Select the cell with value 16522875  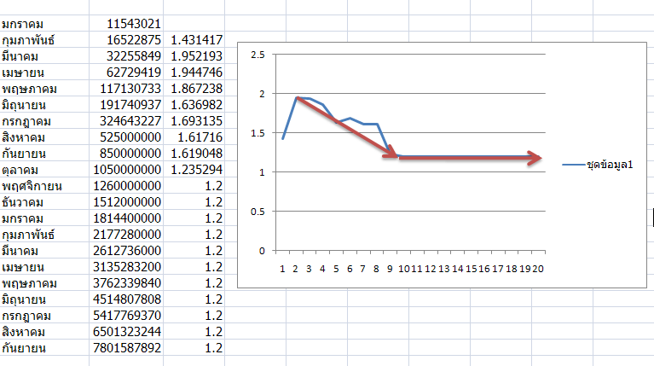click(126, 40)
